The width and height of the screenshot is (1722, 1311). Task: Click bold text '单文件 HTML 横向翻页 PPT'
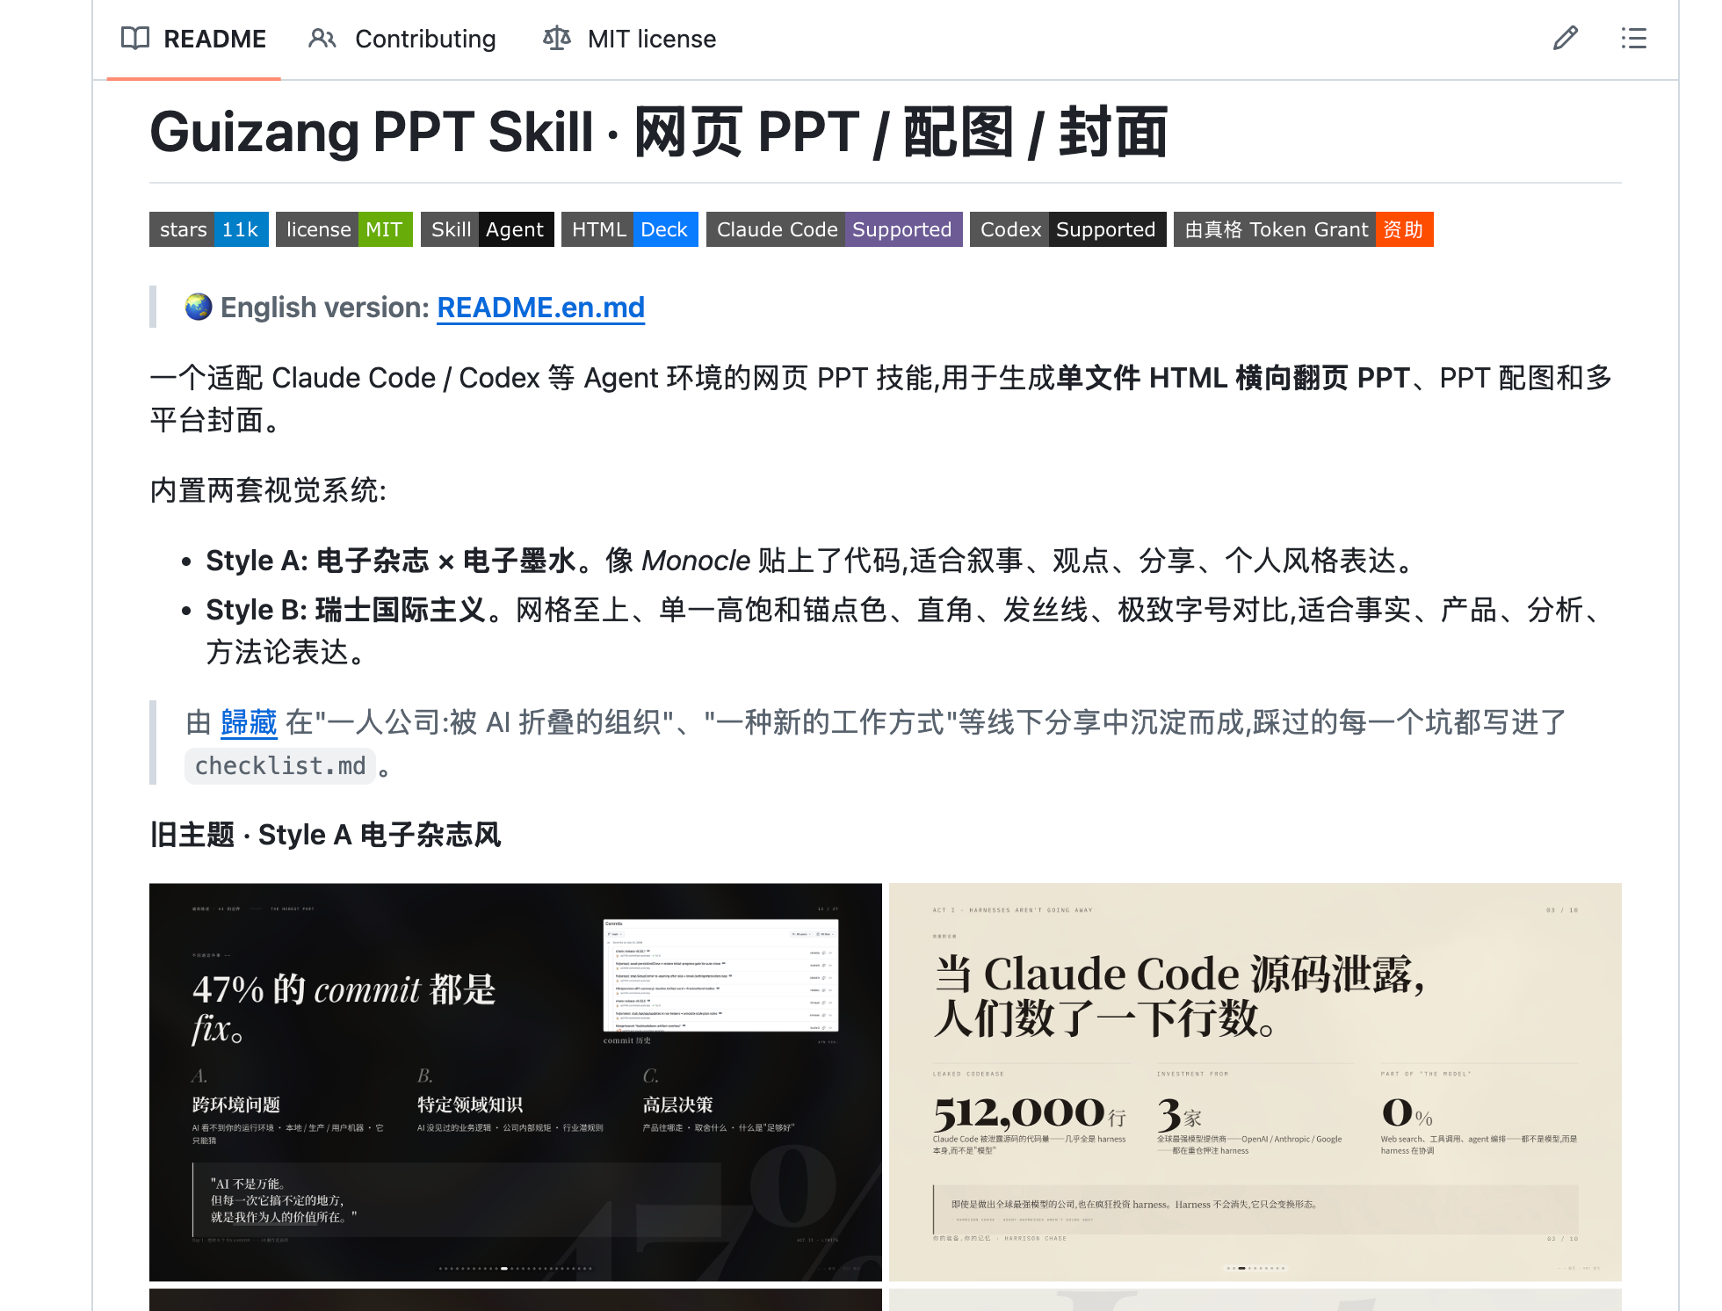coord(1233,378)
